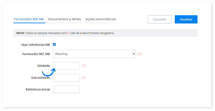Click the blue Atualizar button
Viewport: 215px width, 111px height.
pyautogui.click(x=186, y=19)
